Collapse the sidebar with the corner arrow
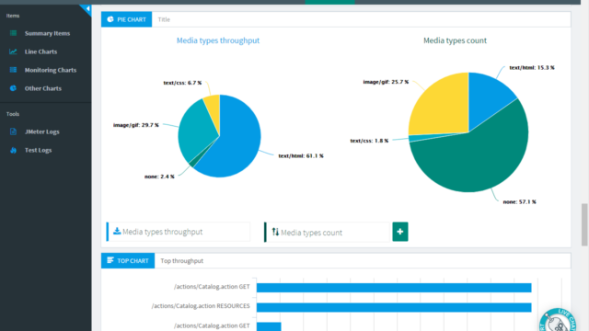This screenshot has width=589, height=331. (87, 9)
